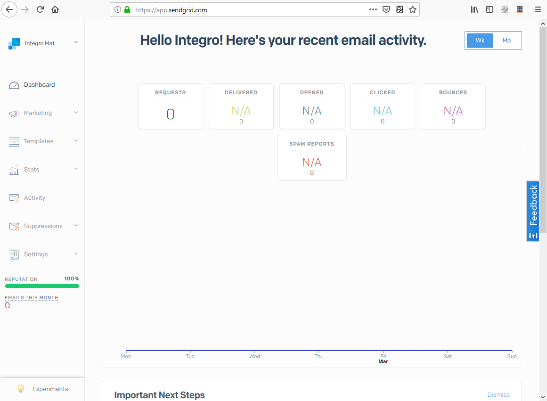
Task: Show site information icon in address bar
Action: point(118,10)
